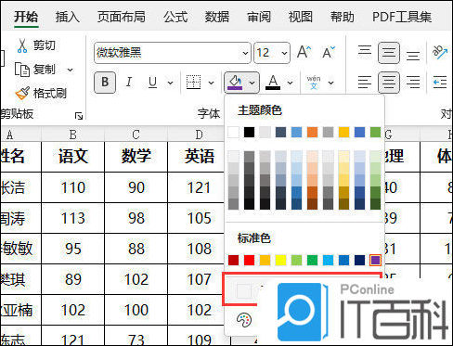The image size is (453, 346).
Task: Decrease font size with smaller A
Action: (x=328, y=53)
